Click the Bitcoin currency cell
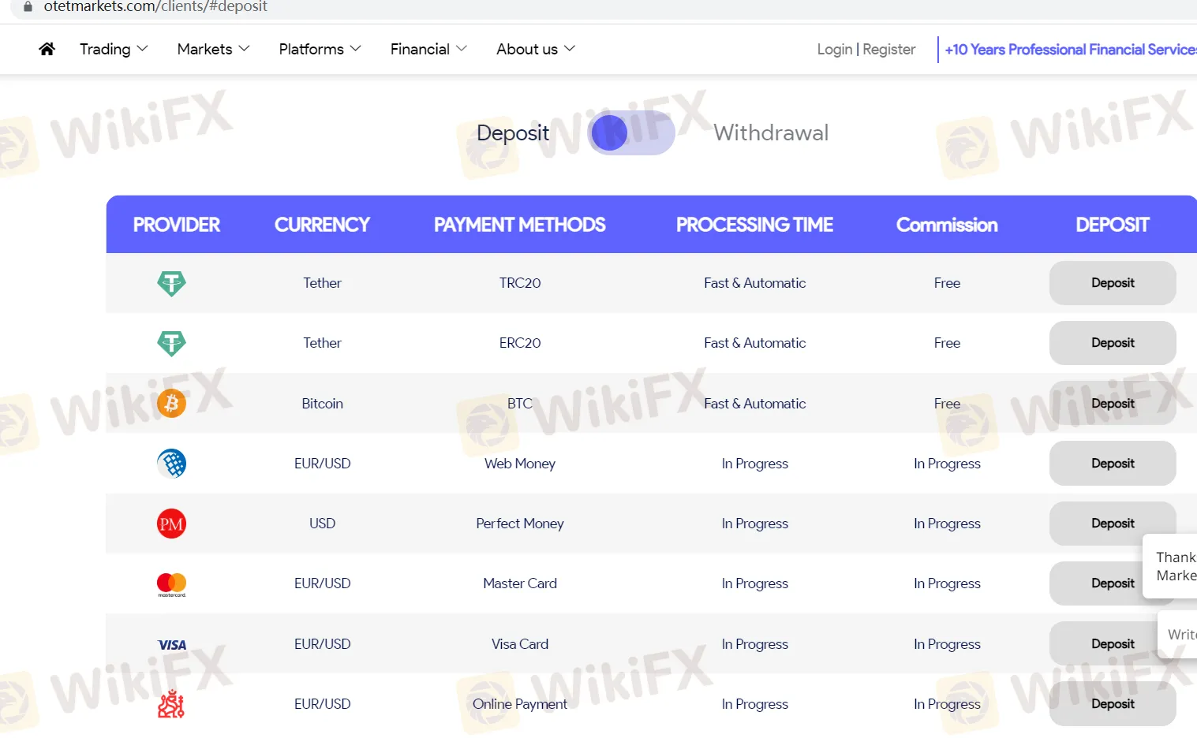The image size is (1197, 738). click(x=322, y=404)
